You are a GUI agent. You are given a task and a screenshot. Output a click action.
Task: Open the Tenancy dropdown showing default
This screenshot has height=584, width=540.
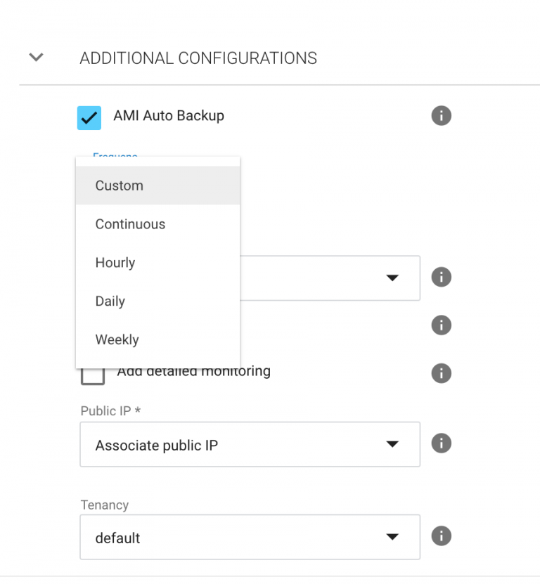[x=250, y=537]
